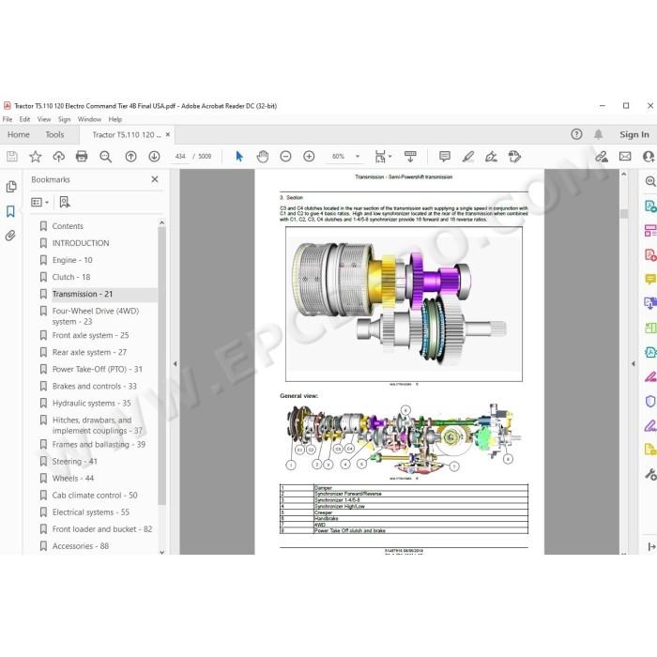The height and width of the screenshot is (657, 657).
Task: Select the arrow selection tool
Action: pos(239,157)
